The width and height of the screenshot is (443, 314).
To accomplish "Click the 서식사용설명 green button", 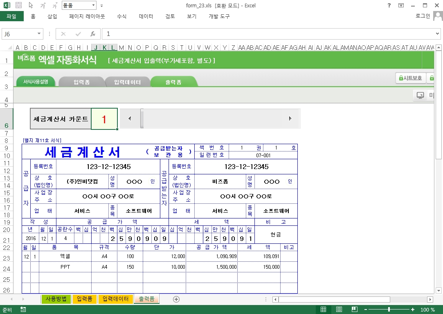I will [x=36, y=82].
